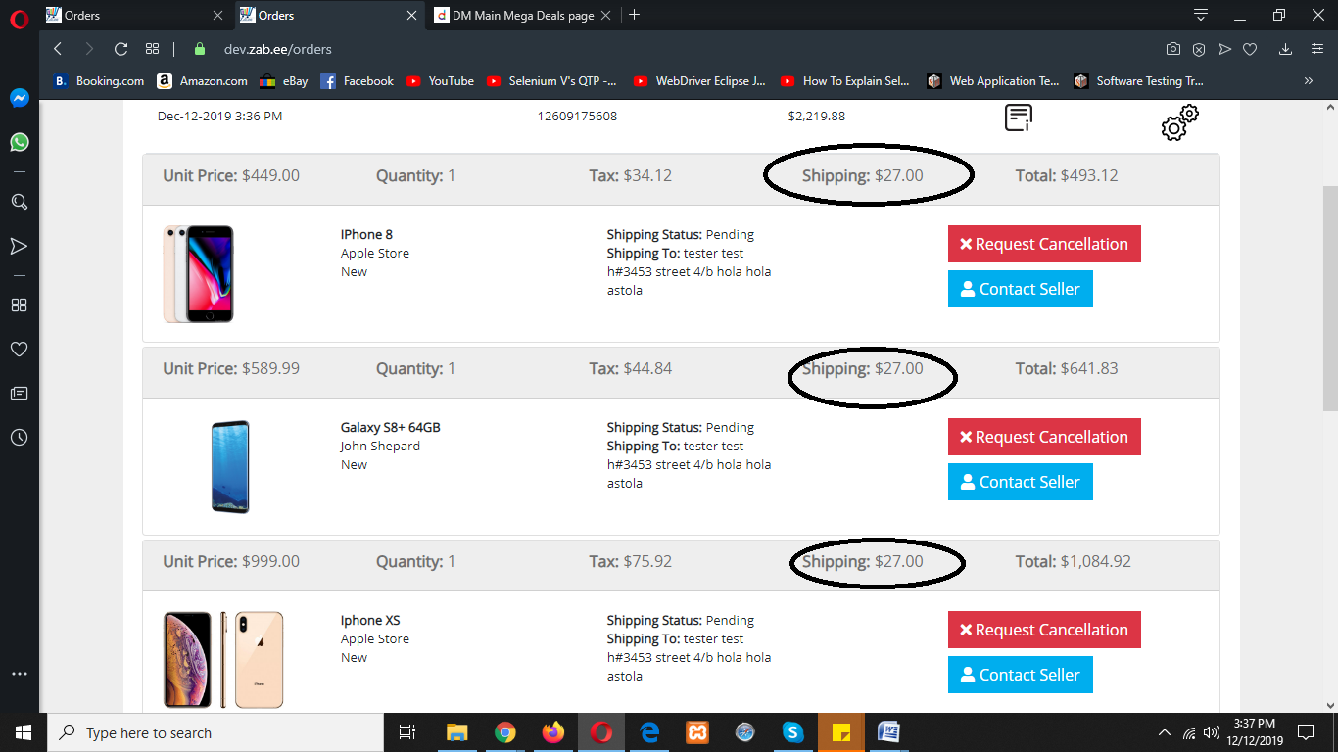Switch to the first Orders tab

pos(135,16)
